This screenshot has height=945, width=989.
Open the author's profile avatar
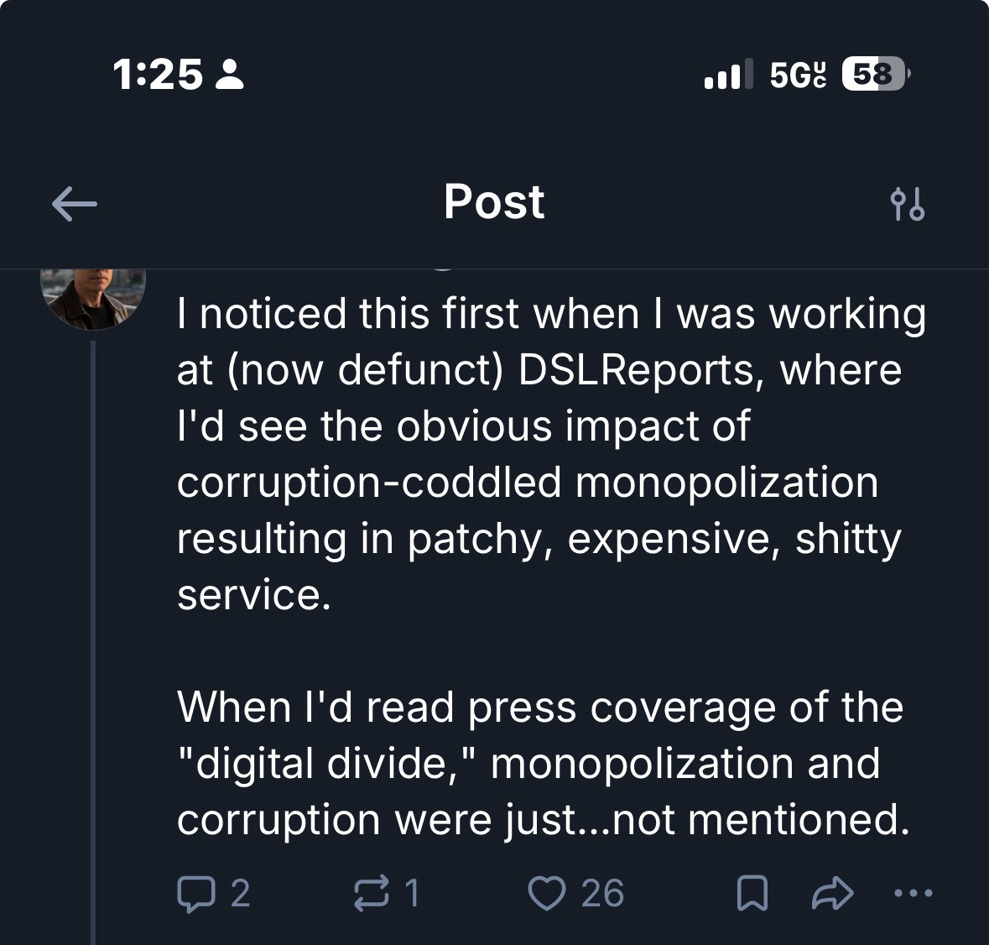94,296
